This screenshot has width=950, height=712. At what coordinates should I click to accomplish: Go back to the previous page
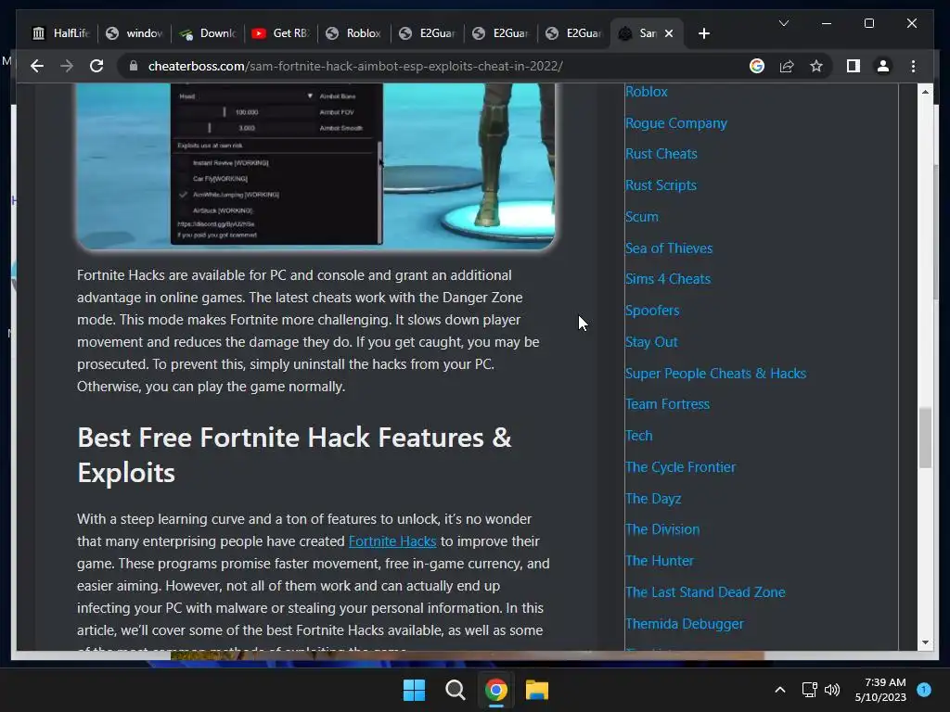tap(37, 66)
